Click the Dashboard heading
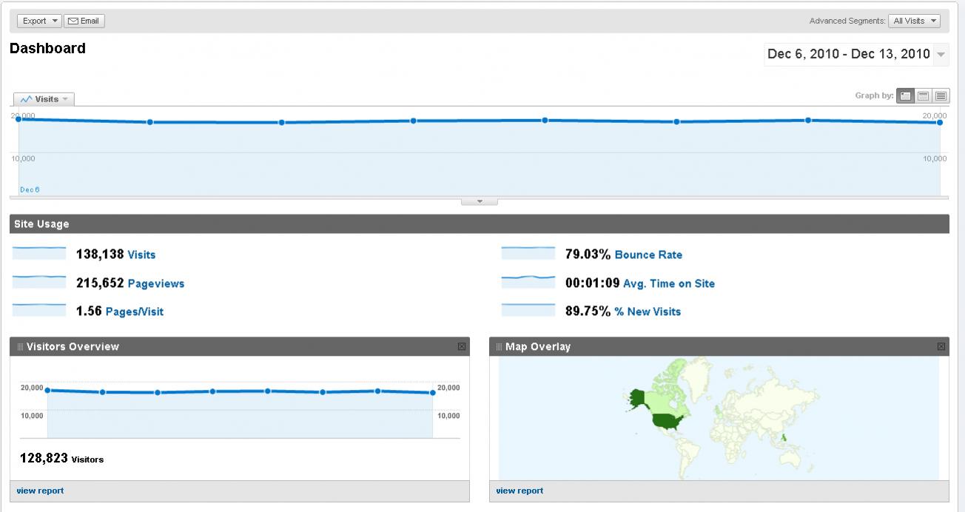Image resolution: width=965 pixels, height=512 pixels. click(47, 49)
